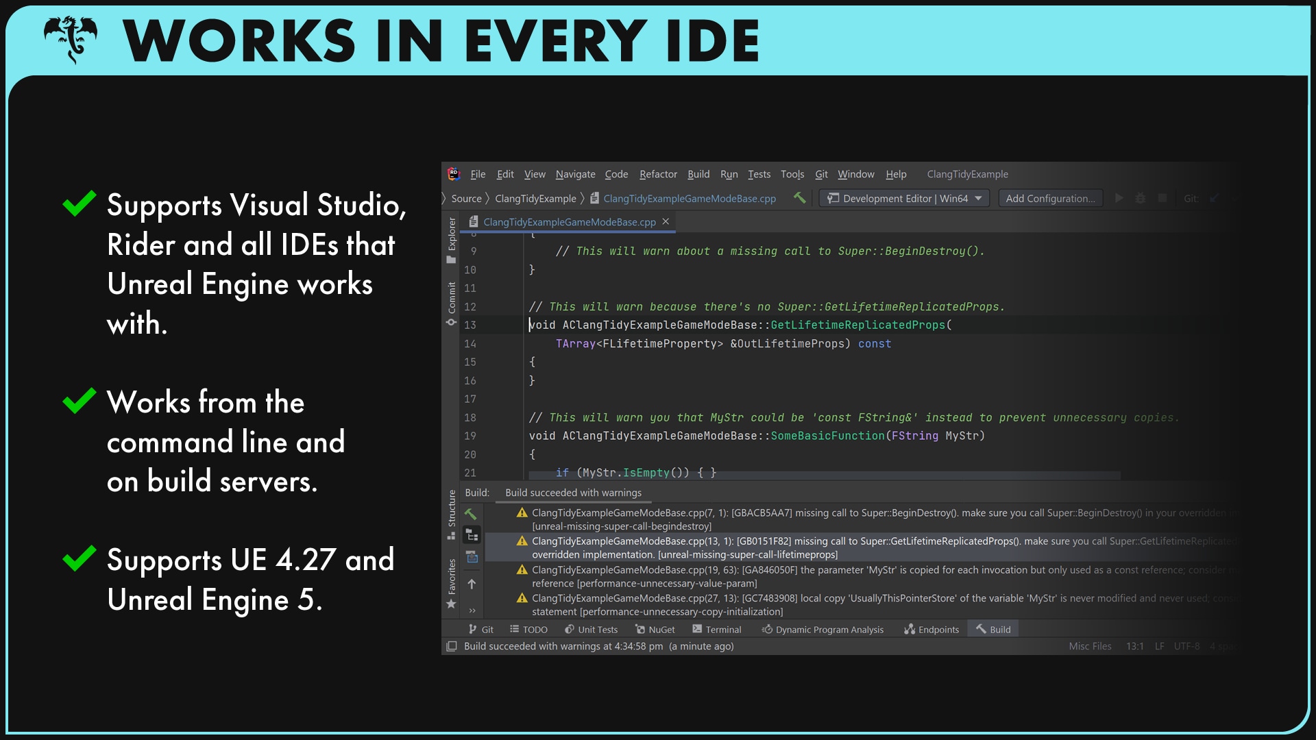Image resolution: width=1316 pixels, height=740 pixels.
Task: Click the export build output icon
Action: (x=472, y=556)
